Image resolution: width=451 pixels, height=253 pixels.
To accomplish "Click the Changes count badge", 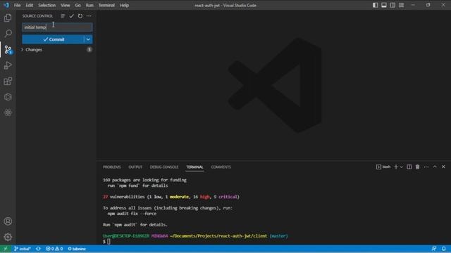I will [89, 50].
